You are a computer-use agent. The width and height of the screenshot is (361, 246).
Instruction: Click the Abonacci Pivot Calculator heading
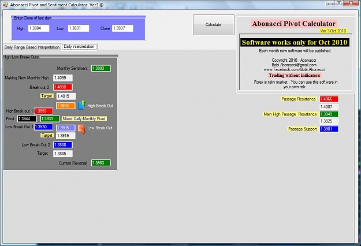coord(294,24)
